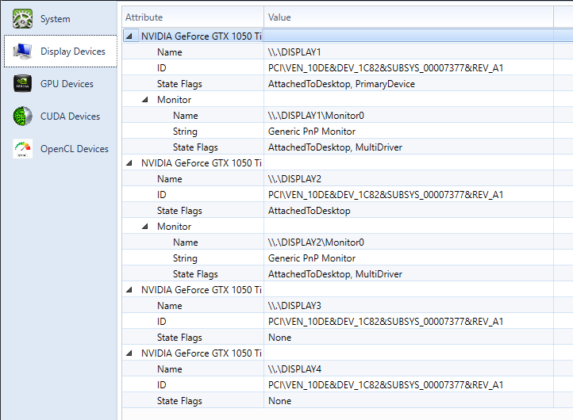Select the PCI ID value of DISPLAY4 device

pyautogui.click(x=386, y=385)
